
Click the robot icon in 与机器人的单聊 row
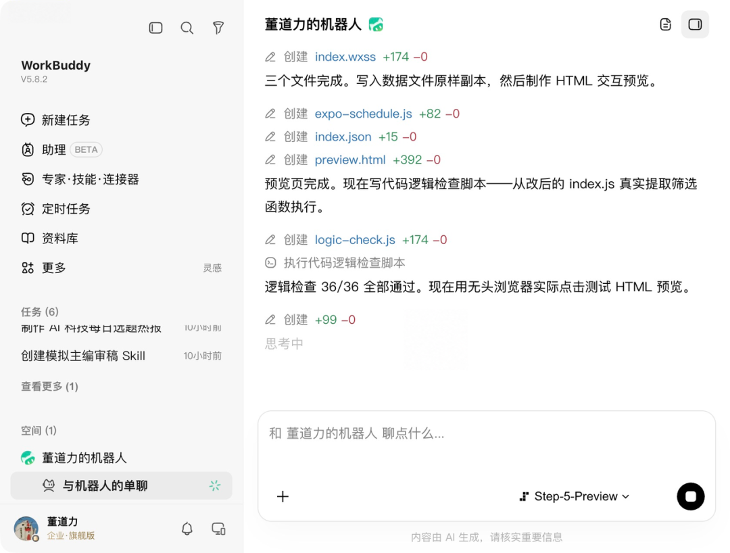[x=49, y=485]
